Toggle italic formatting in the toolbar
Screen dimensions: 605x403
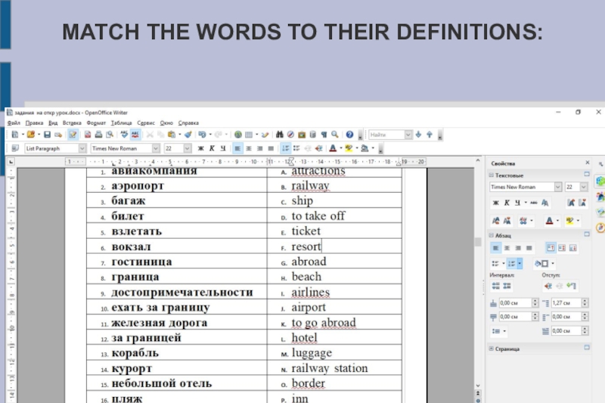click(x=212, y=149)
